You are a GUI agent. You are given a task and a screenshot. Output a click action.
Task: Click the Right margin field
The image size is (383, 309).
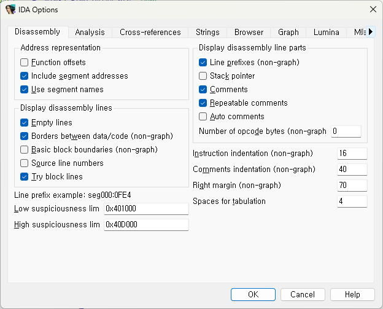[x=352, y=185]
